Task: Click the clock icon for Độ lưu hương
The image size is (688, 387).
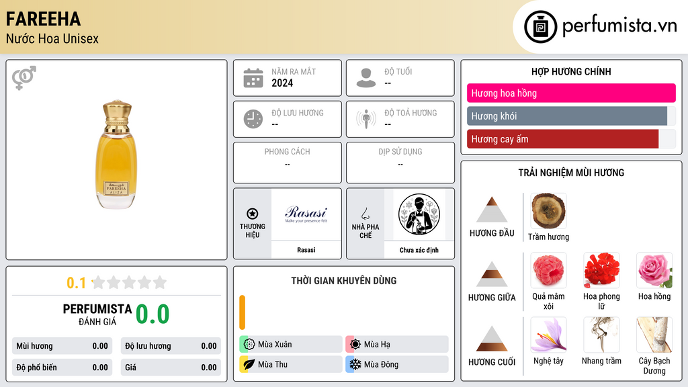Action: 253,119
